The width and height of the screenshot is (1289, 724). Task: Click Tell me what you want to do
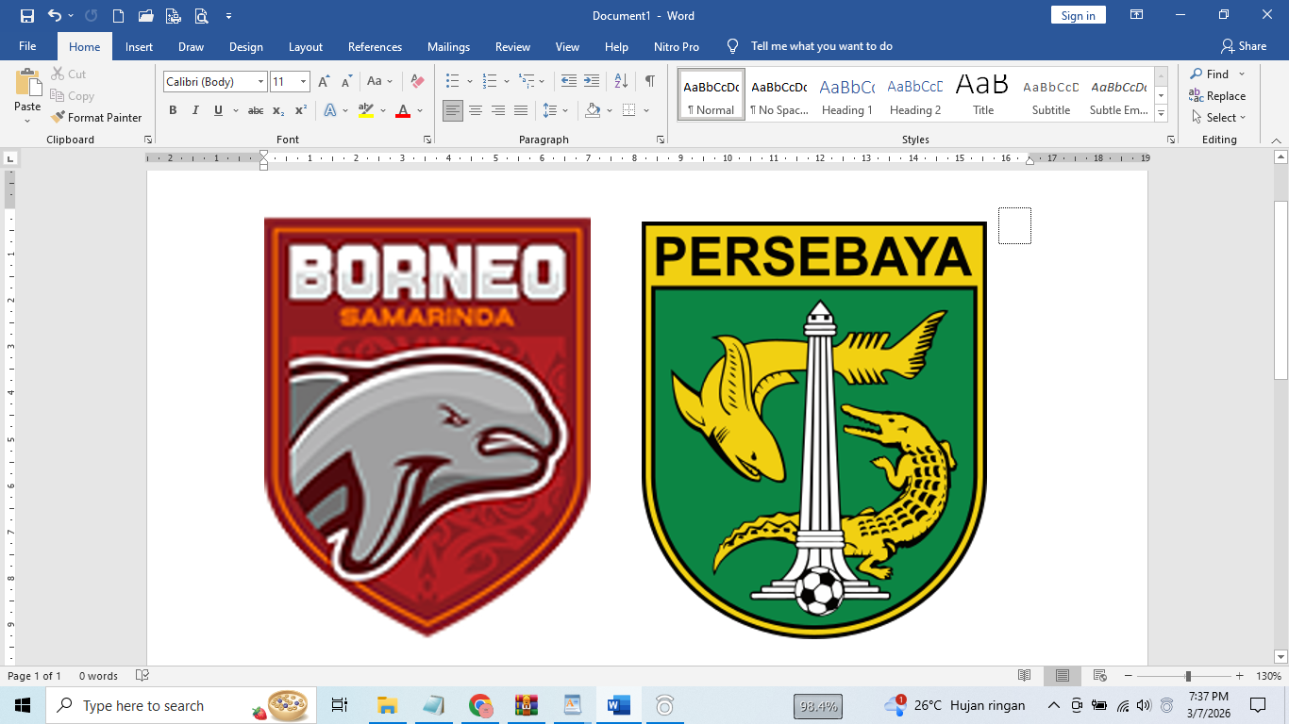pos(821,46)
